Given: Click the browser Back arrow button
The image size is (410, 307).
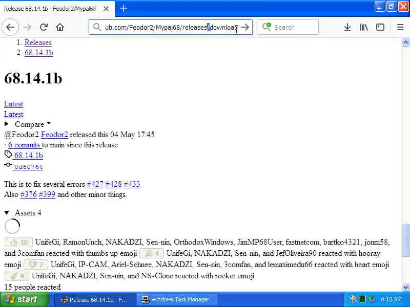Looking at the screenshot, I should coord(10,27).
